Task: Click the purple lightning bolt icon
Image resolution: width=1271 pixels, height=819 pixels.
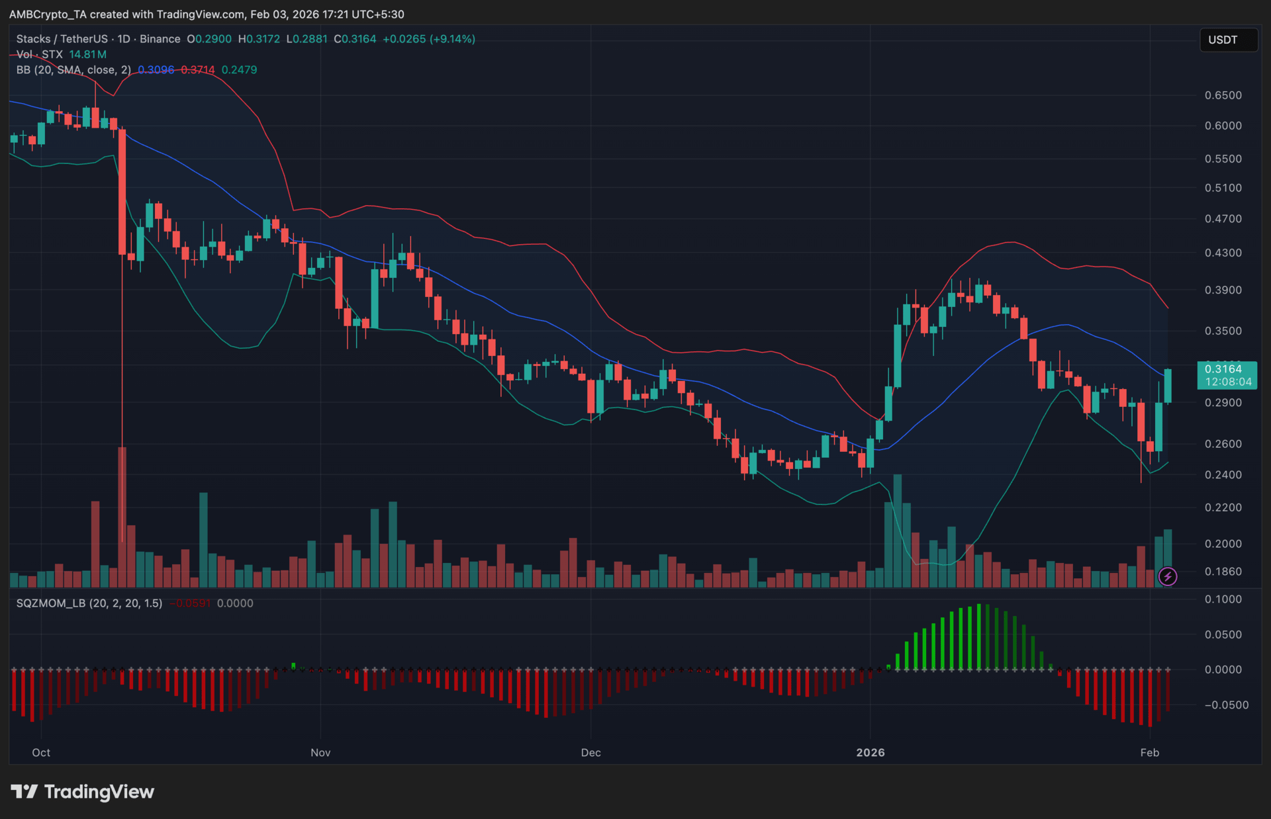Action: tap(1168, 577)
